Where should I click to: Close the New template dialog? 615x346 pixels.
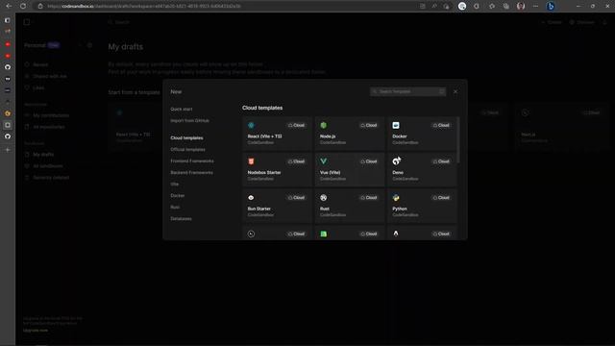tap(455, 91)
